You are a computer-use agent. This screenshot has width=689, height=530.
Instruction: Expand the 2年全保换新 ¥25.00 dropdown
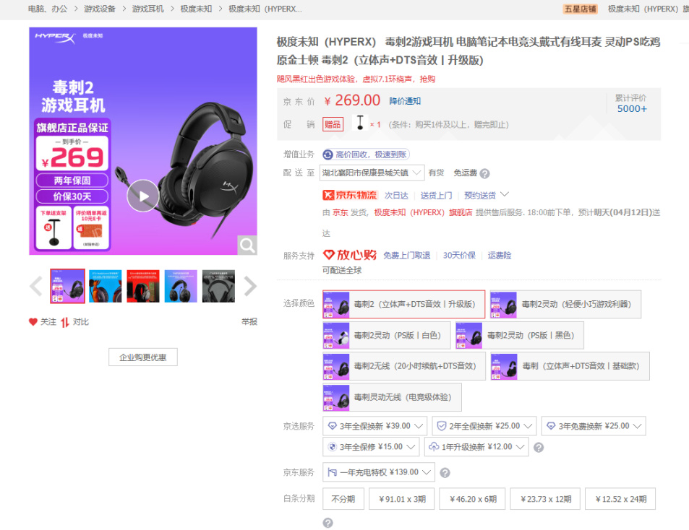pos(484,425)
